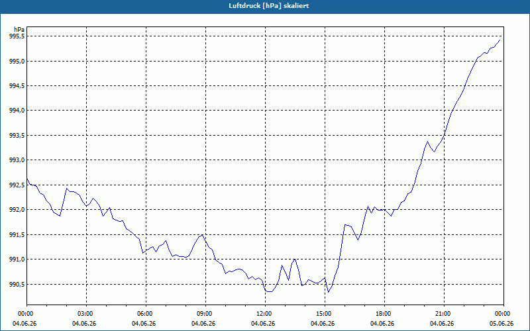Select the 05.06.26 date label

point(501,324)
